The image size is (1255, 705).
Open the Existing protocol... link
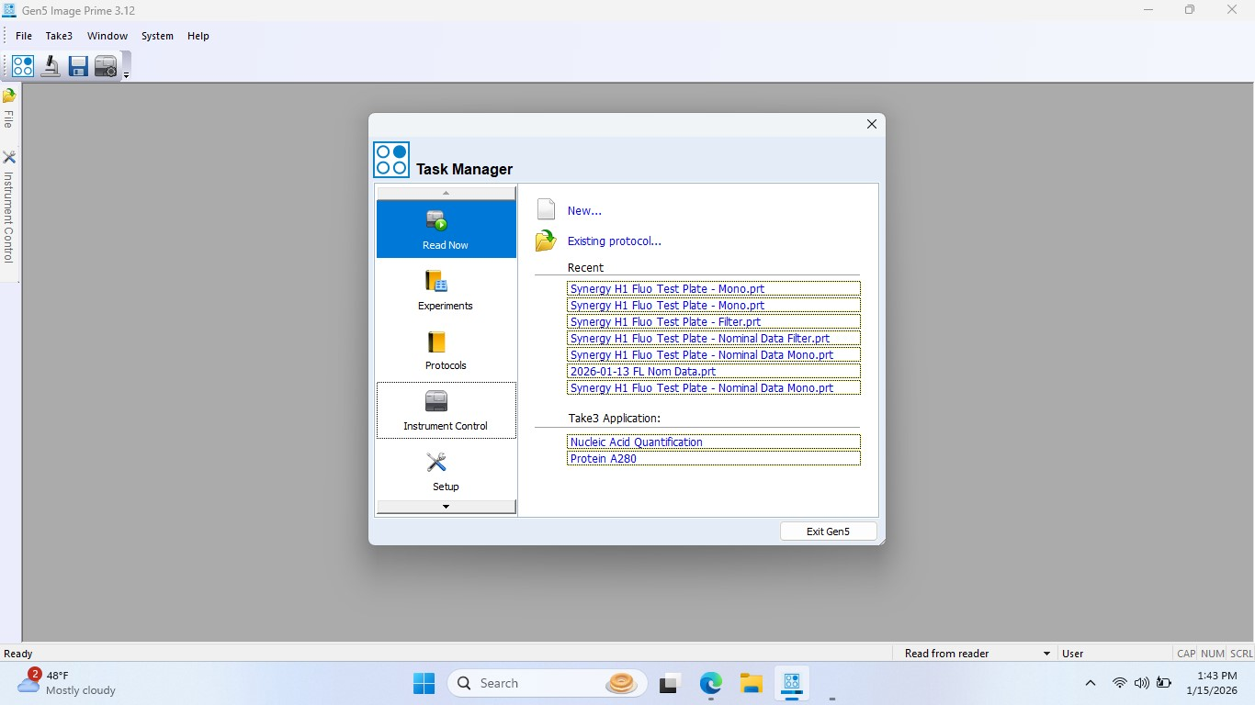[x=614, y=241]
